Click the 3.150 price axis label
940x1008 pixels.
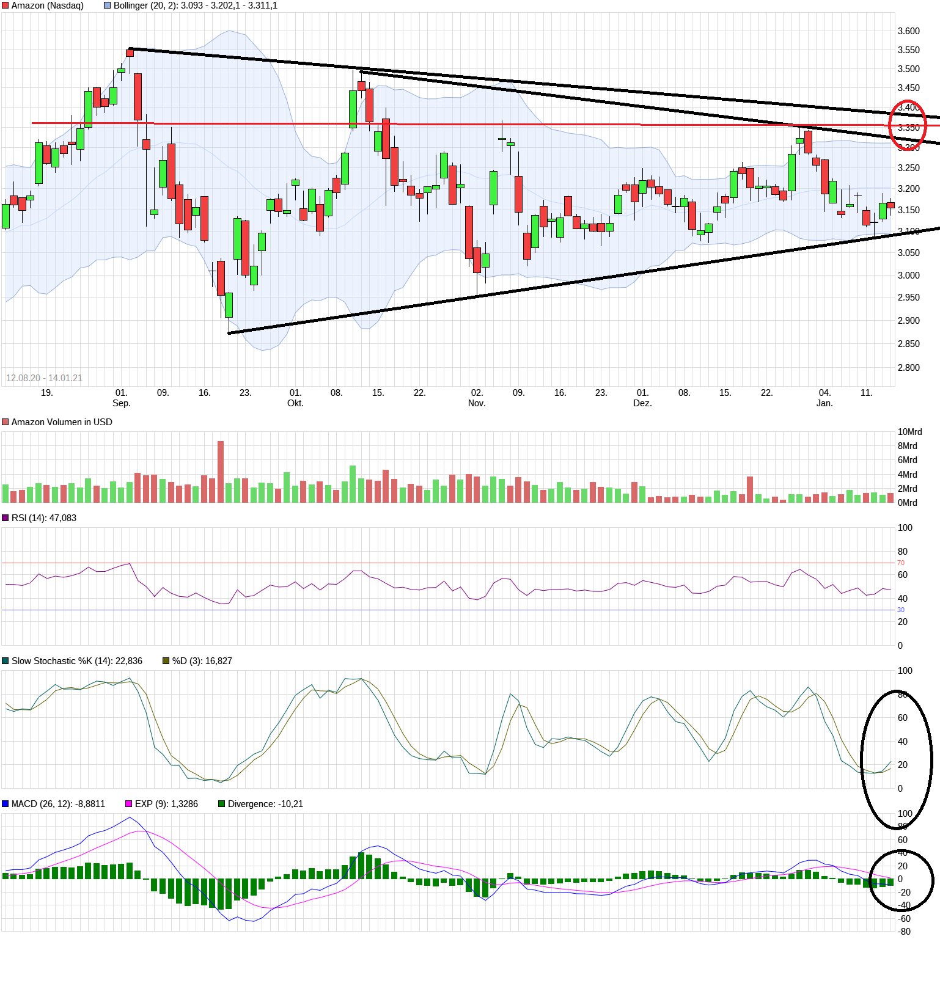[909, 210]
